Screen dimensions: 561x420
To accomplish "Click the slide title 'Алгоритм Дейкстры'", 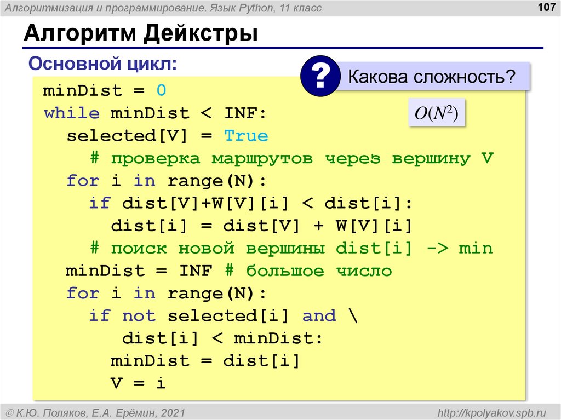I will [141, 33].
